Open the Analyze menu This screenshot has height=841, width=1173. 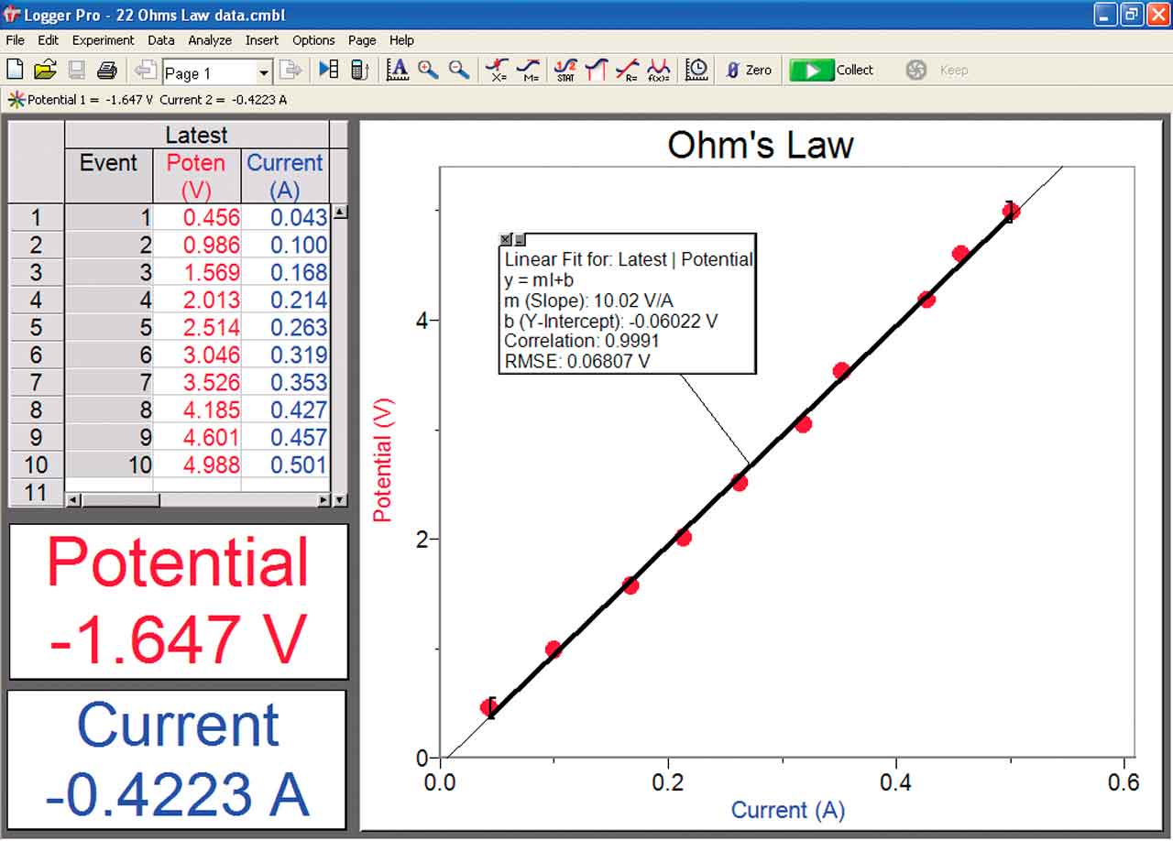click(x=210, y=40)
